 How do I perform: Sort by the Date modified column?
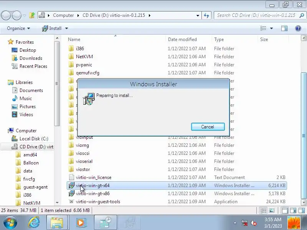pyautogui.click(x=182, y=39)
